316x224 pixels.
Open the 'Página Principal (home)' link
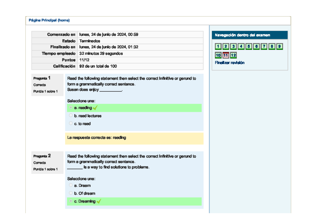pyautogui.click(x=49, y=20)
